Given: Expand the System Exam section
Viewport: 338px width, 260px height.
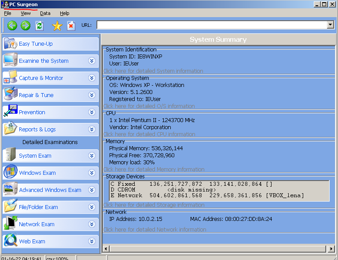Looking at the screenshot, I should point(92,156).
